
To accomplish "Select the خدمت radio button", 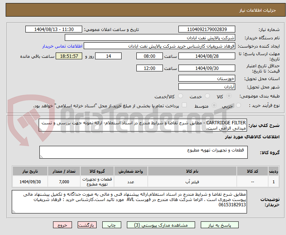I will (207, 96).
